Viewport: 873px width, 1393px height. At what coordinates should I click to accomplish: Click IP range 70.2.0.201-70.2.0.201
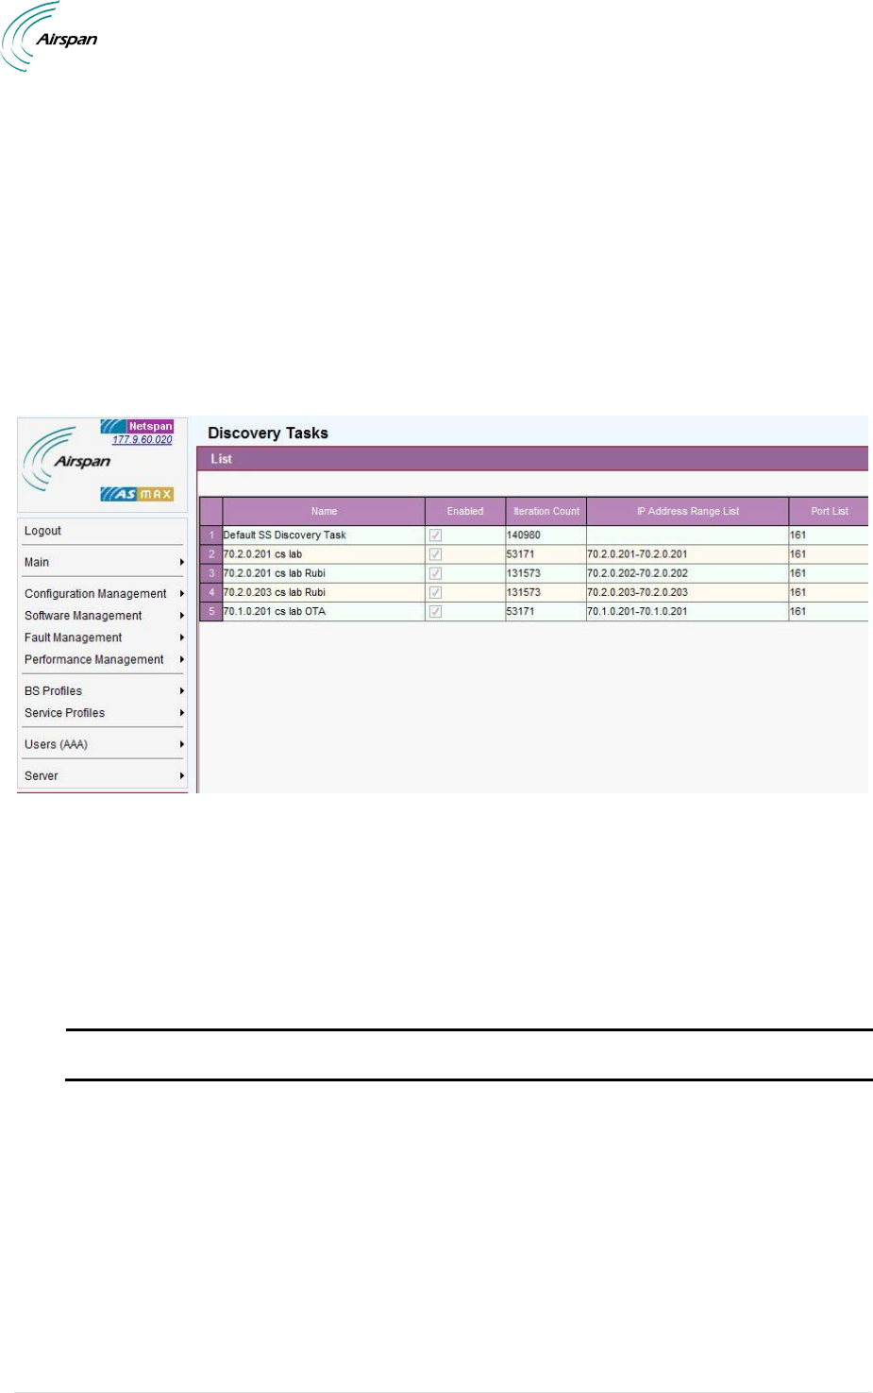pyautogui.click(x=637, y=554)
